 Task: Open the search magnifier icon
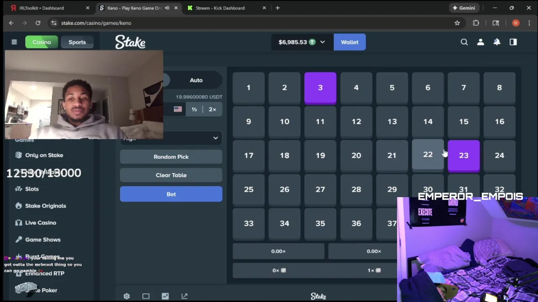[464, 42]
